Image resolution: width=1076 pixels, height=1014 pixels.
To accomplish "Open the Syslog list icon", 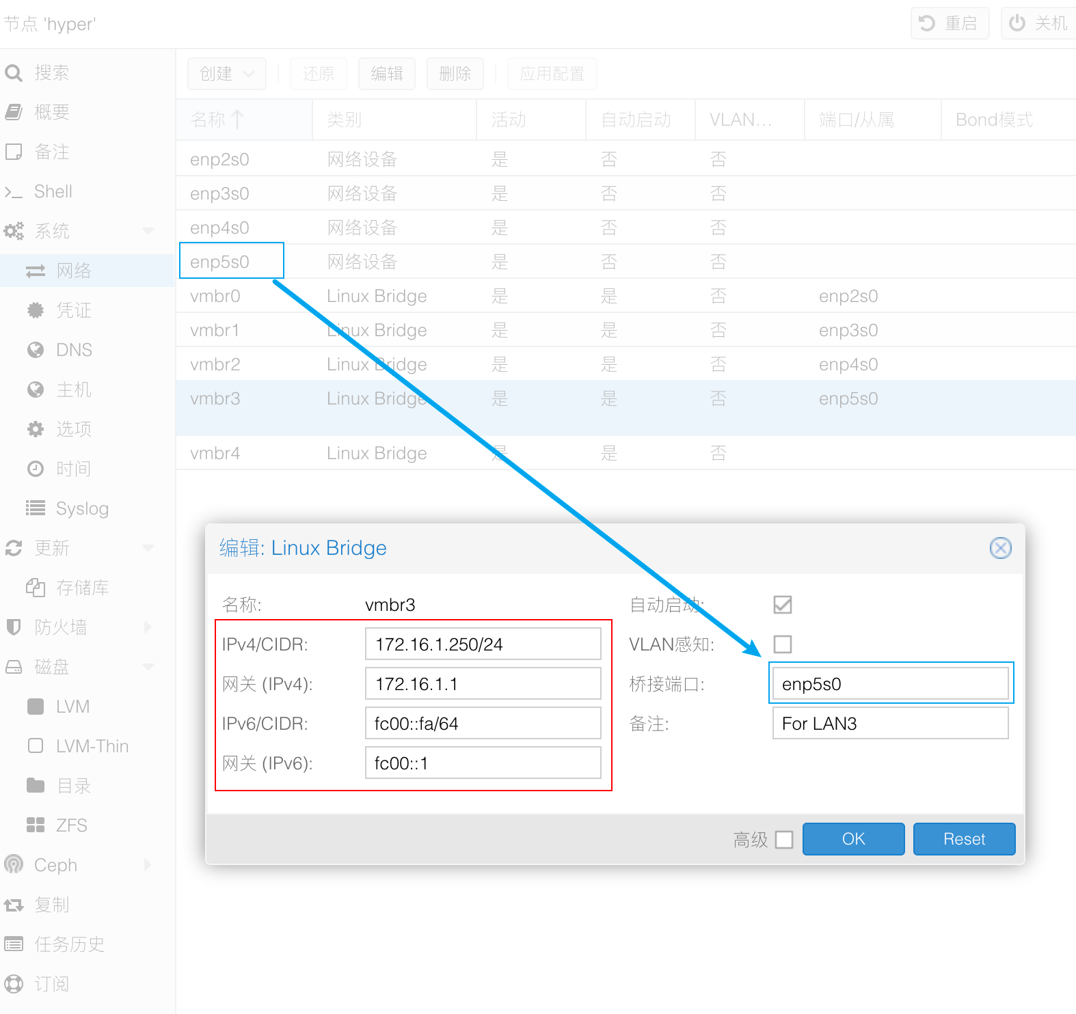I will [x=36, y=508].
